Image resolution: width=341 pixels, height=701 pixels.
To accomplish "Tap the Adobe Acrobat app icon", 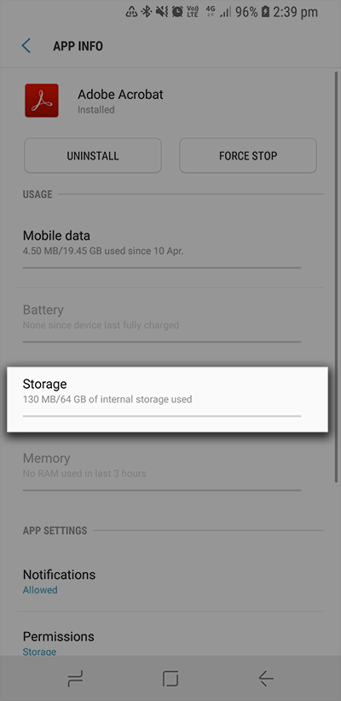I will coord(42,101).
